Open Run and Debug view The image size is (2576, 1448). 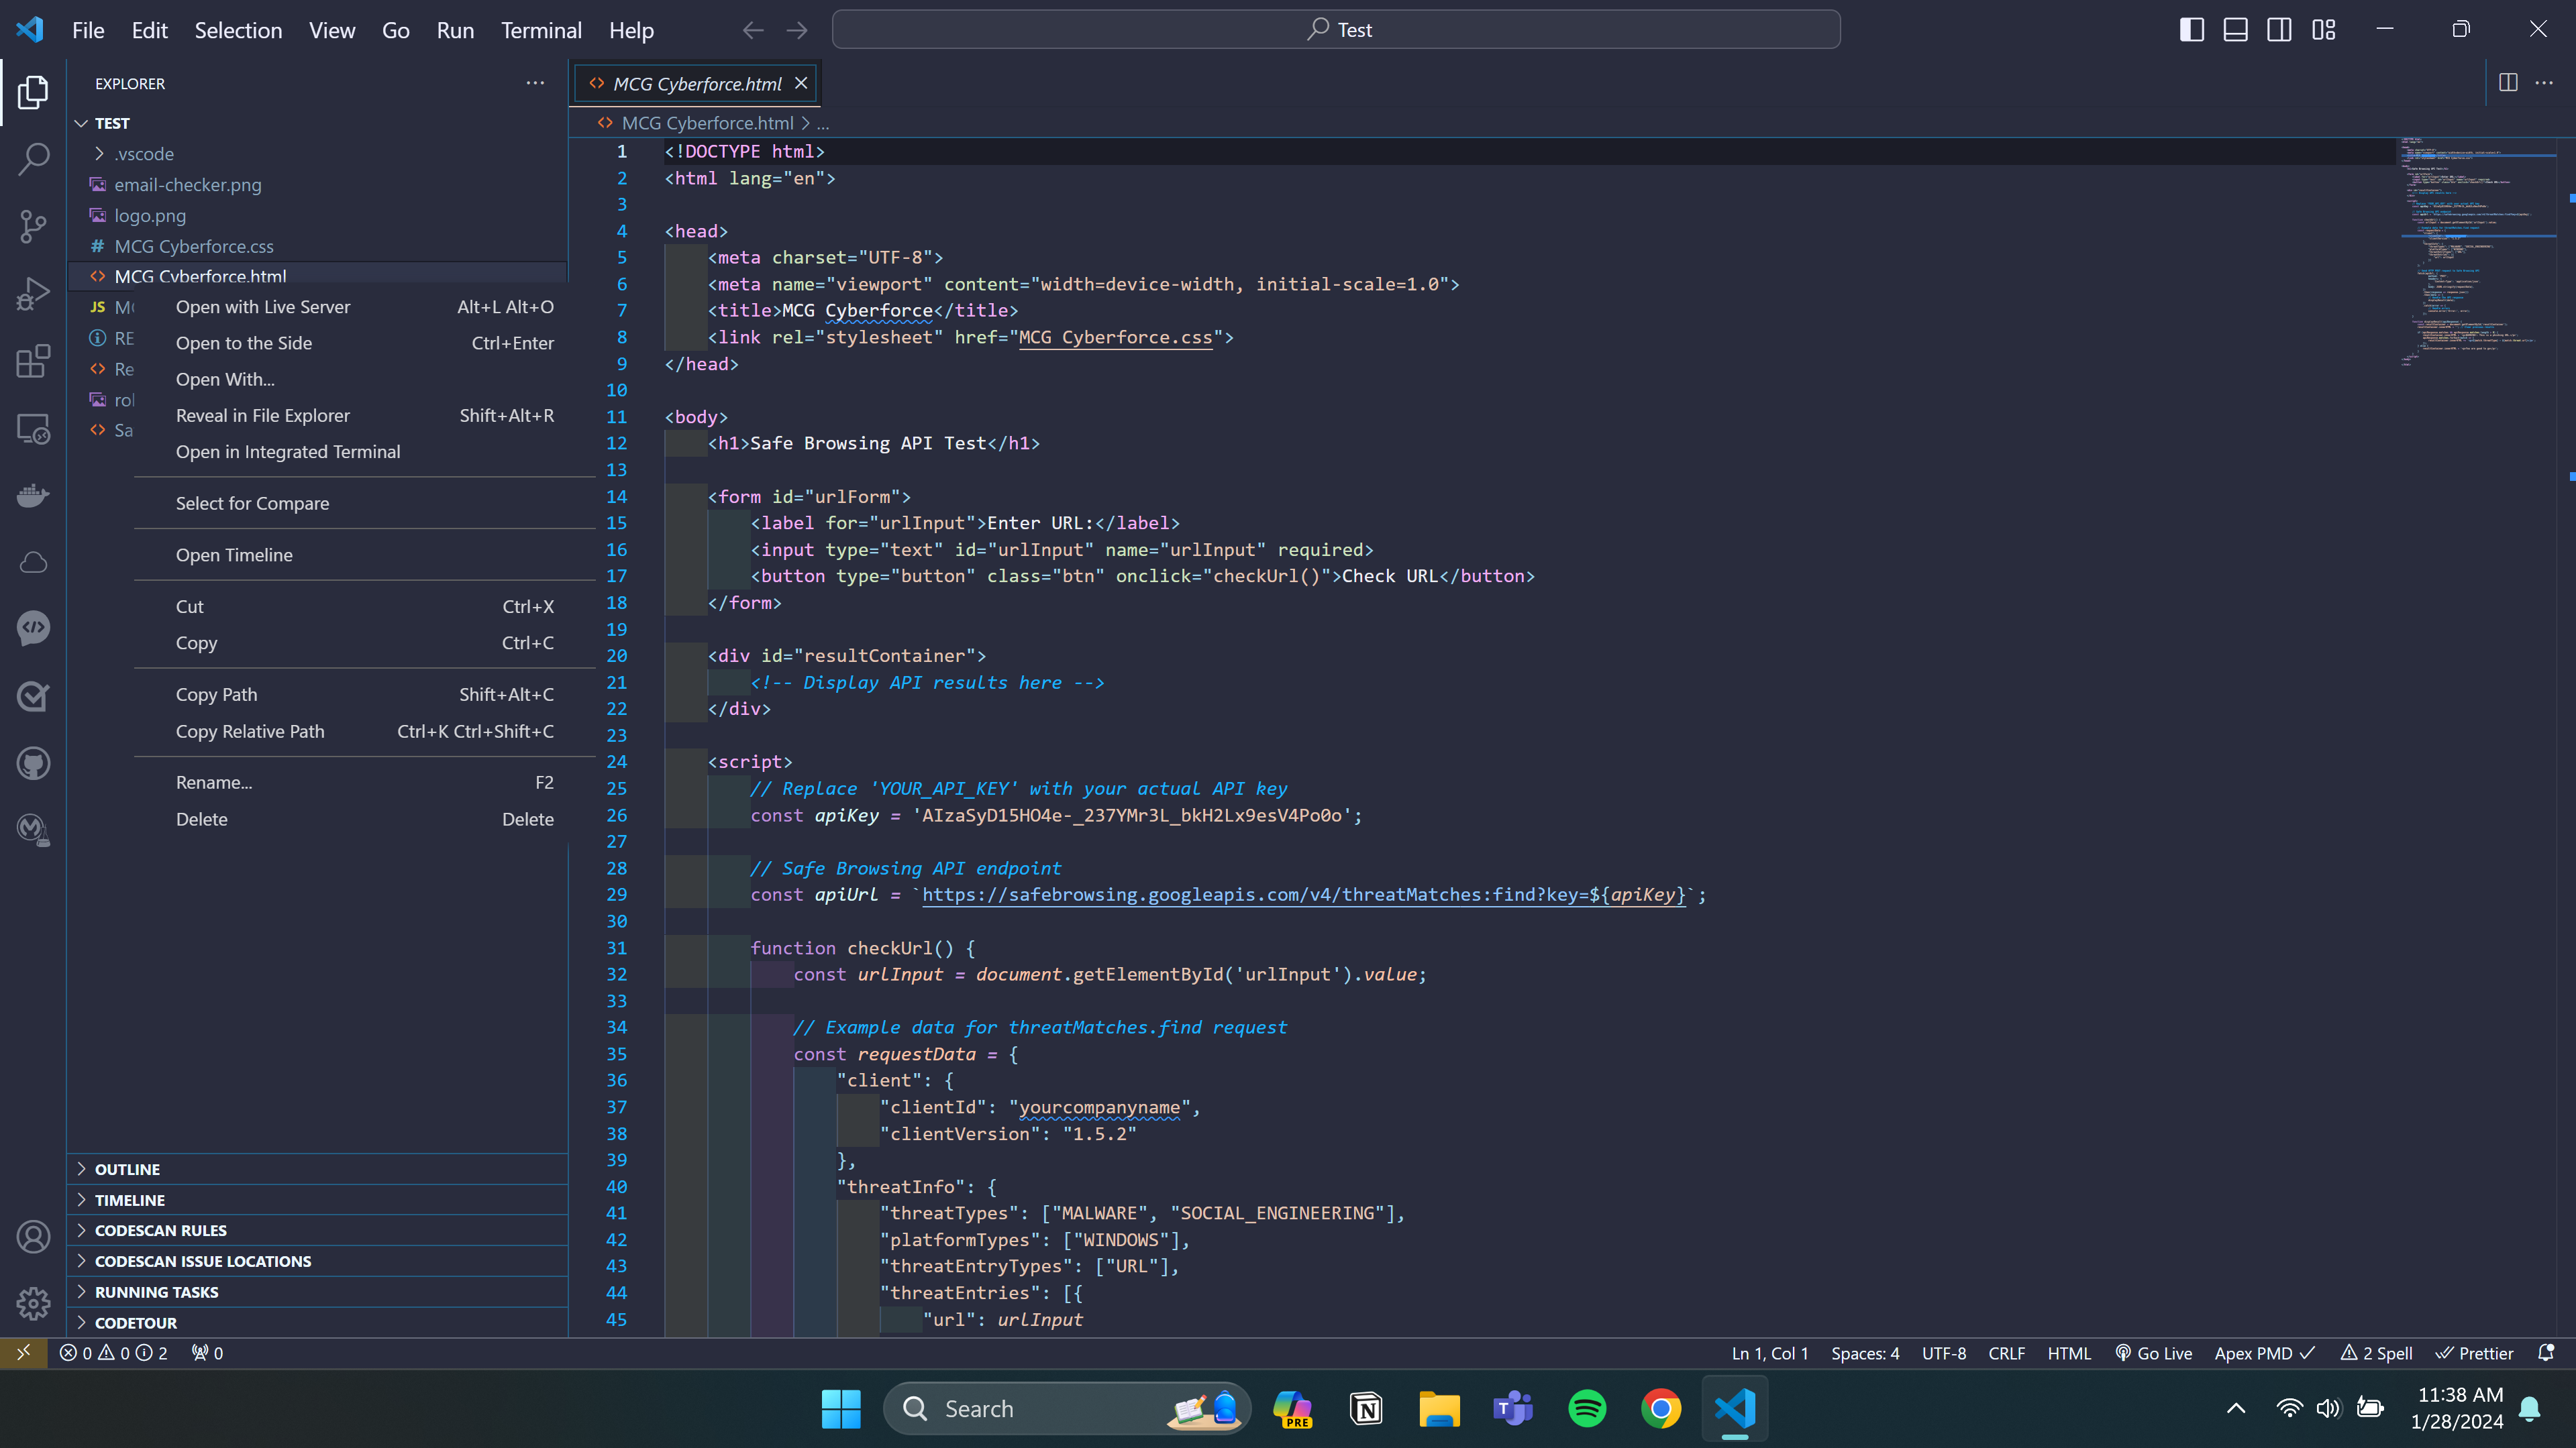click(x=33, y=294)
